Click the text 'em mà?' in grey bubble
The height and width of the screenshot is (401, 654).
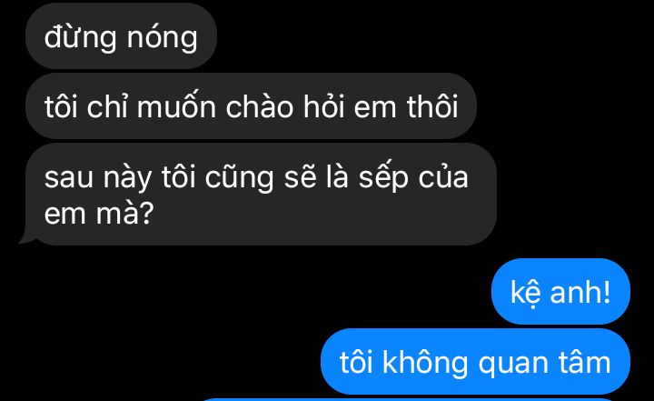99,213
